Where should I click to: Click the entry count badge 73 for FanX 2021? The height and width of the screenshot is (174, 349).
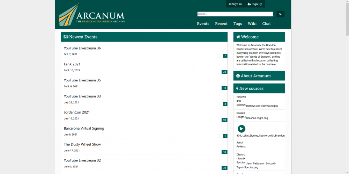224,72
